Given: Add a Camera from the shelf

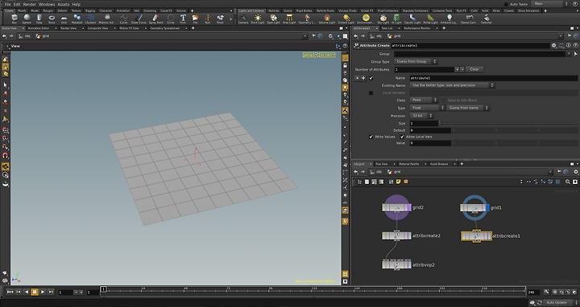Looking at the screenshot, I should coord(243,18).
